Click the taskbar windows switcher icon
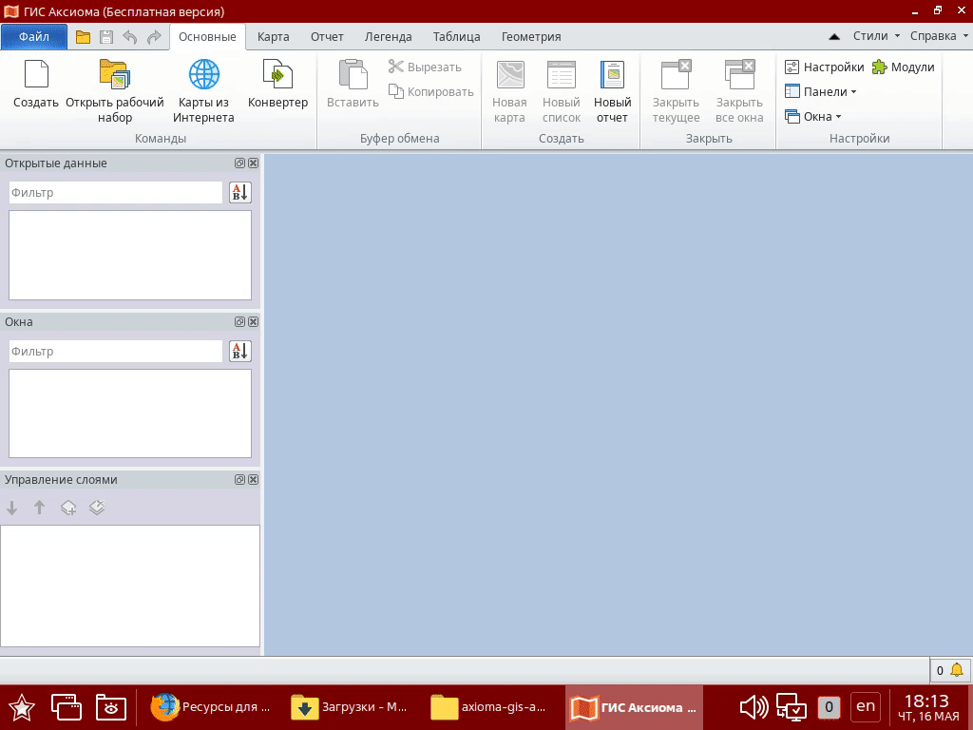The height and width of the screenshot is (730, 973). pyautogui.click(x=67, y=707)
